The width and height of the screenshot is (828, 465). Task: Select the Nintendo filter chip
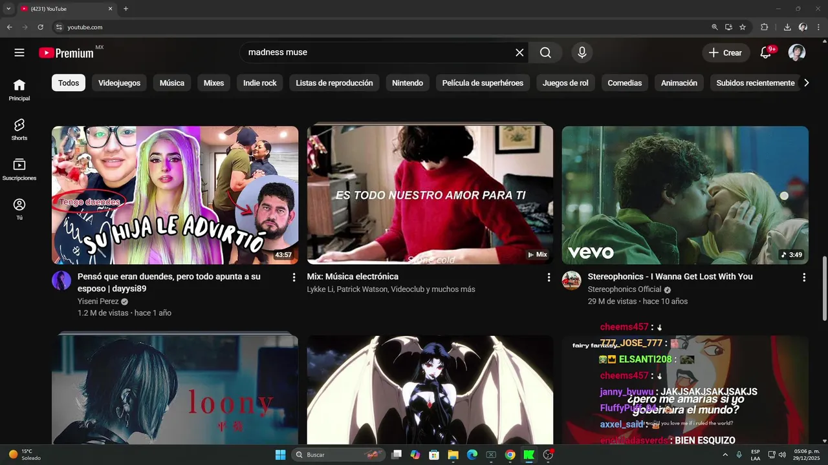(408, 83)
